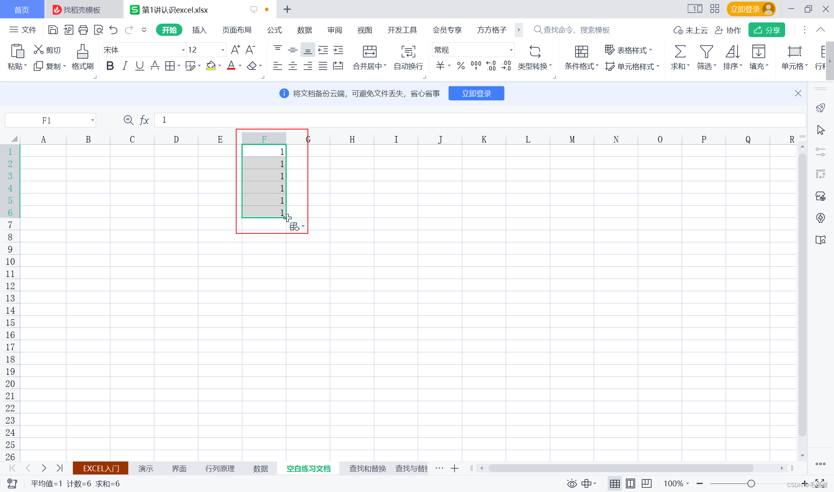The width and height of the screenshot is (834, 492).
Task: Open the 数据 ribbon tab
Action: tap(304, 30)
